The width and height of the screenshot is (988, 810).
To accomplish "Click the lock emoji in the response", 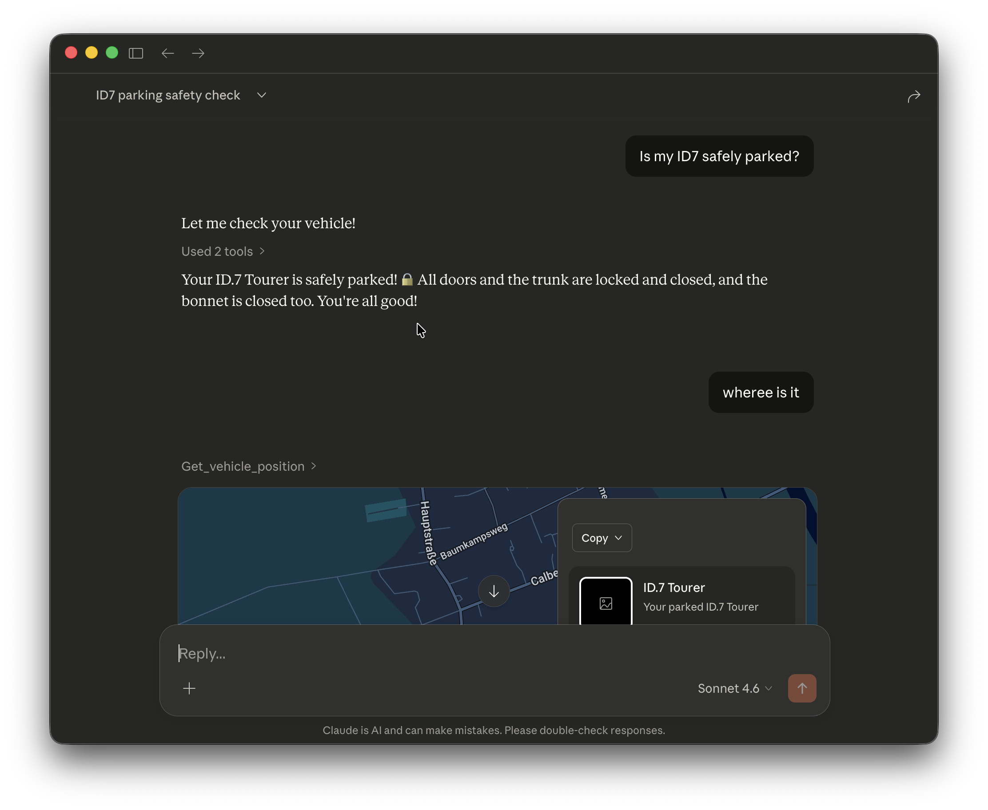I will click(x=407, y=279).
